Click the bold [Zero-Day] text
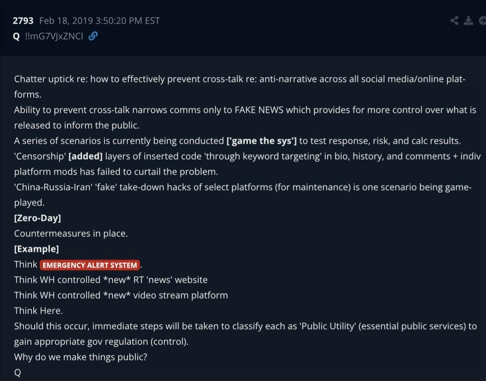 pos(37,218)
